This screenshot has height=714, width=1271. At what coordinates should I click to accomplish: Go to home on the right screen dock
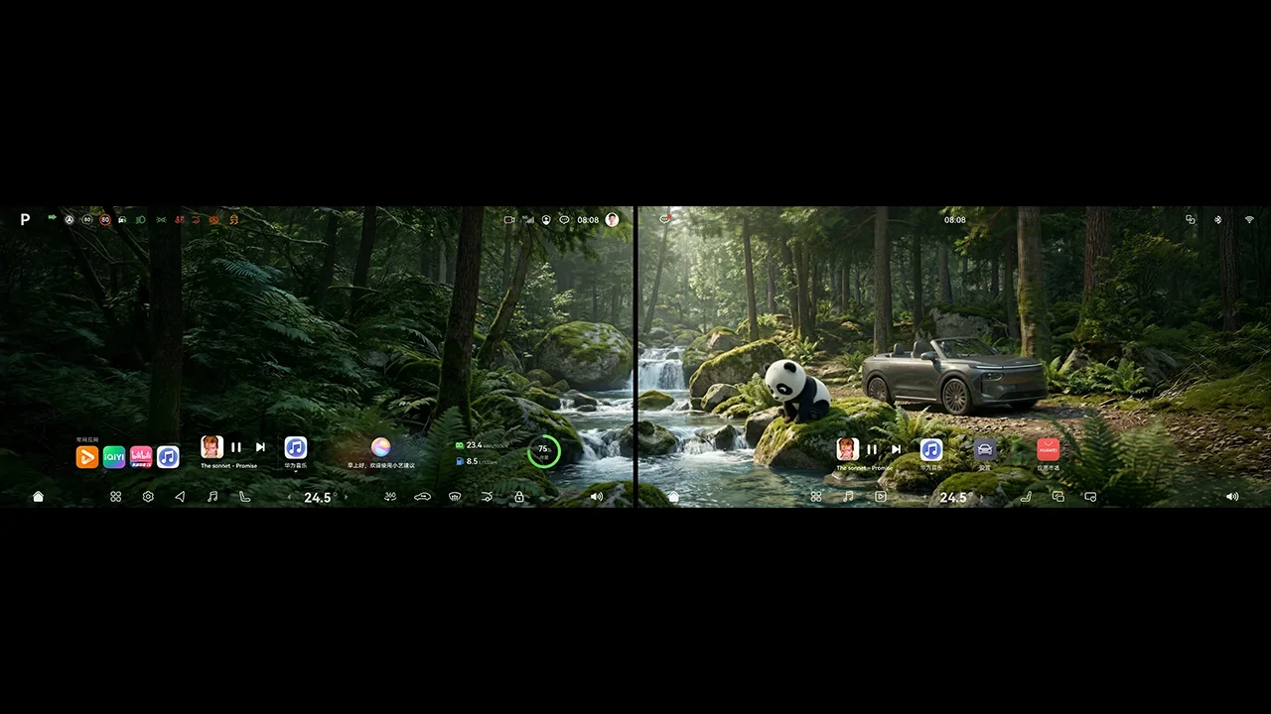click(x=673, y=497)
